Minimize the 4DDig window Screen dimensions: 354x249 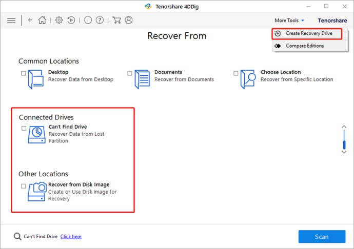(x=308, y=7)
